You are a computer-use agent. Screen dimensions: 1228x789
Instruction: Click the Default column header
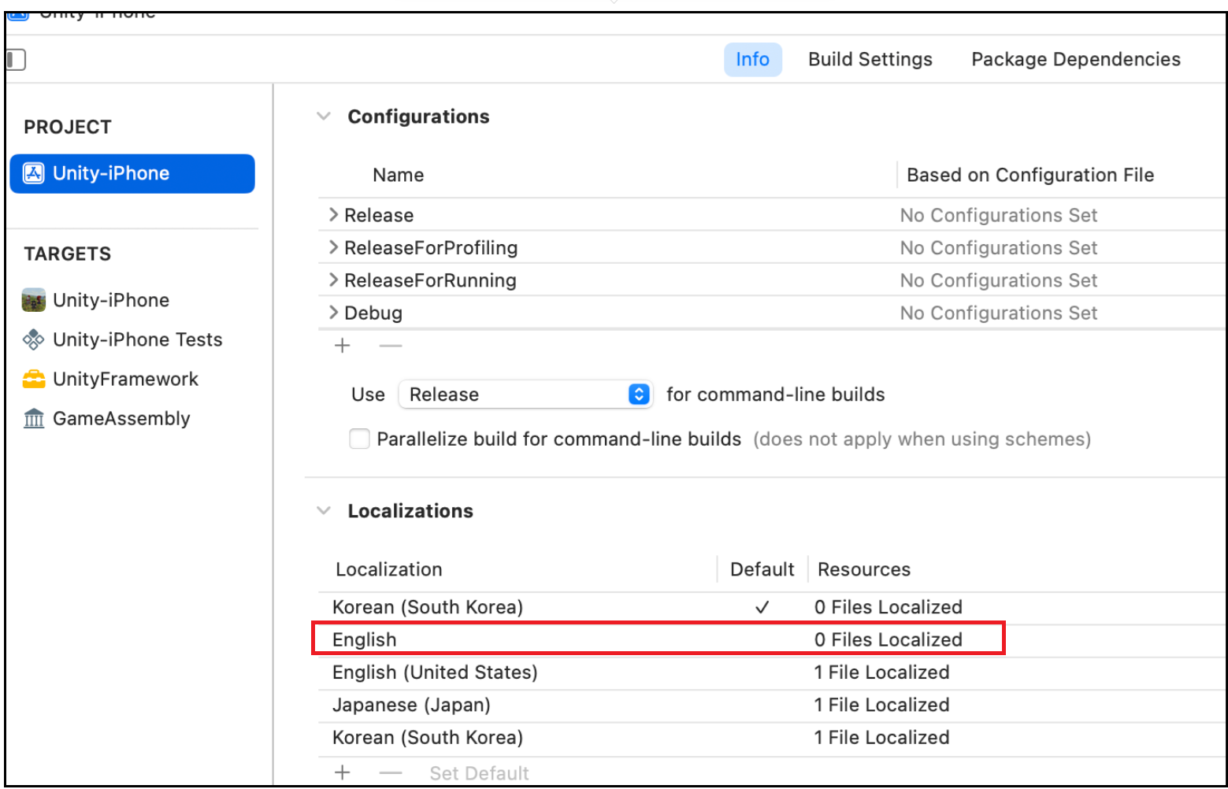click(x=762, y=569)
